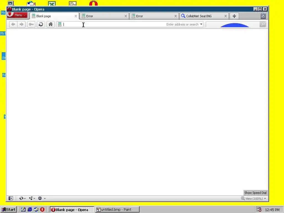Viewport: 284px width, 213px height.
Task: Click the page icon in address bar
Action: [60, 24]
